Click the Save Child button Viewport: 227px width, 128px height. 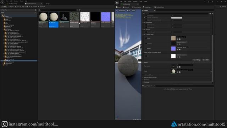point(205,60)
